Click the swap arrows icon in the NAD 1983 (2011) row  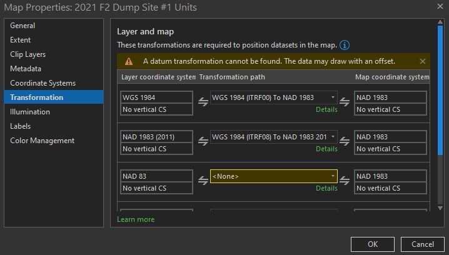(x=203, y=142)
